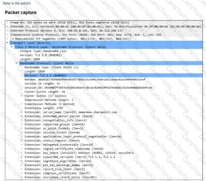The width and height of the screenshot is (206, 181).
Task: Click the Packet capture heading
Action: tap(21, 12)
